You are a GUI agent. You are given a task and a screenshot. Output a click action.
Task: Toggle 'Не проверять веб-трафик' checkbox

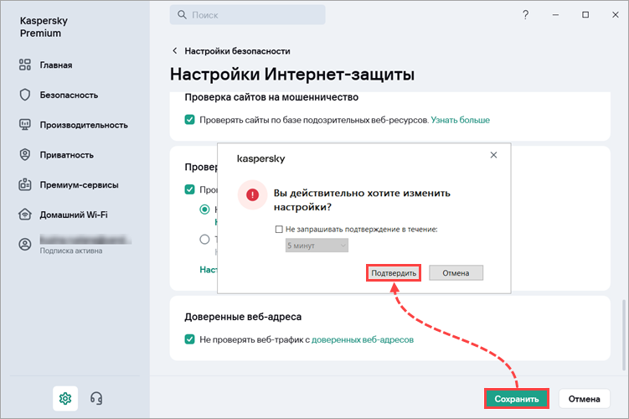click(190, 339)
